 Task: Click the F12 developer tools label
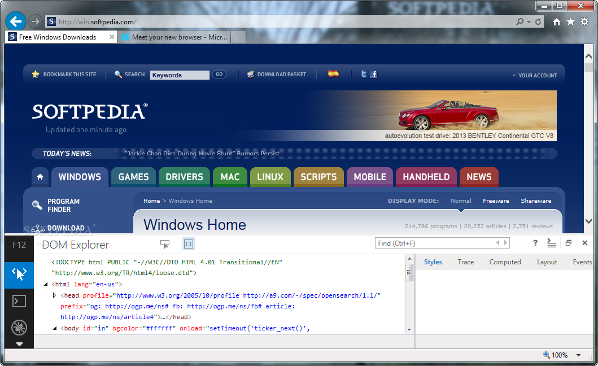click(x=19, y=245)
